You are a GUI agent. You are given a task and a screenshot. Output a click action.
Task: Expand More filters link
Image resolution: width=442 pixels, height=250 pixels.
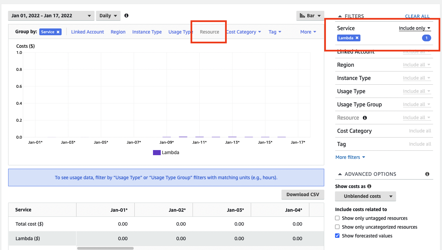(350, 157)
